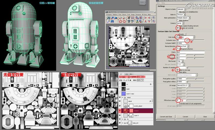Open the Objects to bake dropdown
The image size is (215, 130).
pos(181,9)
